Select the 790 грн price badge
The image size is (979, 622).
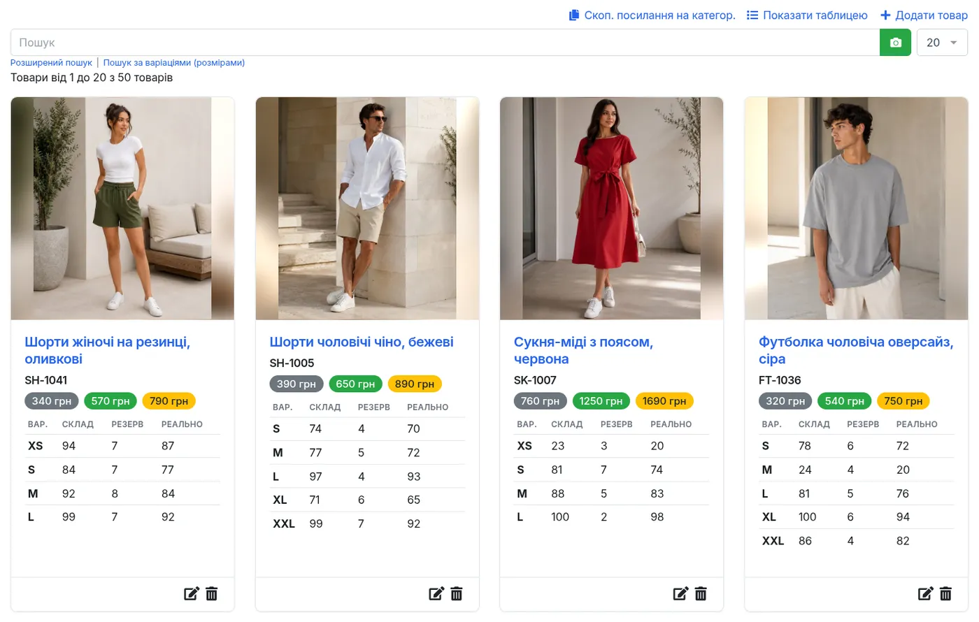tap(169, 401)
